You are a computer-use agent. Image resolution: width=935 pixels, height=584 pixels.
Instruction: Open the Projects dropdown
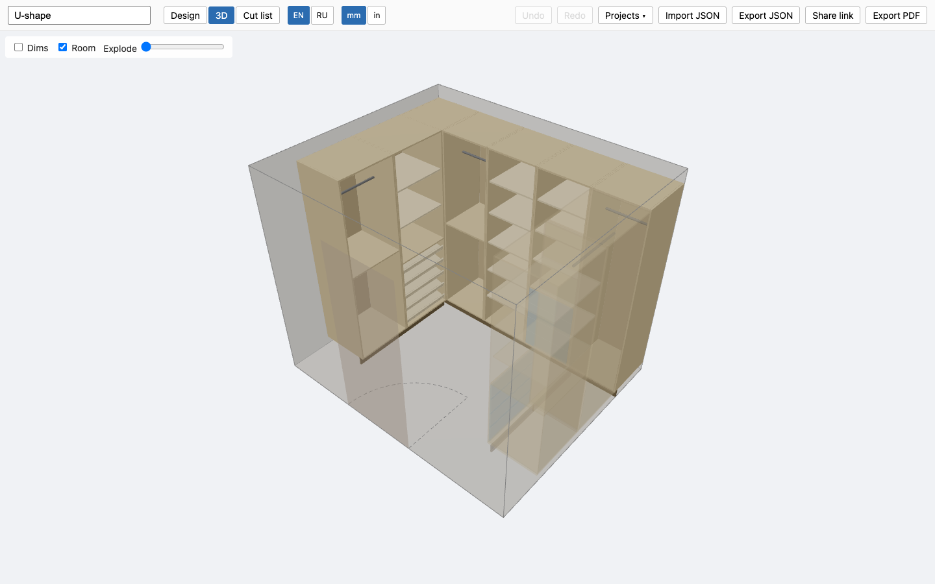coord(625,16)
